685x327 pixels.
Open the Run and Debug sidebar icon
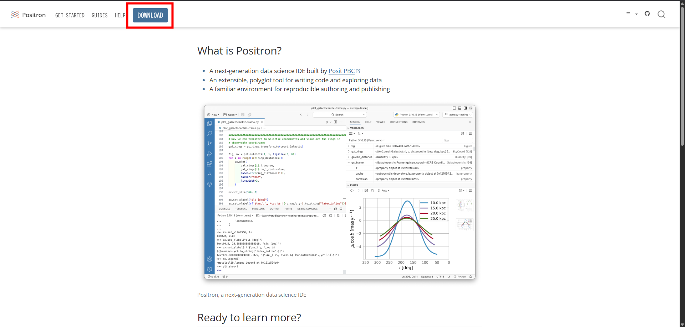(209, 154)
